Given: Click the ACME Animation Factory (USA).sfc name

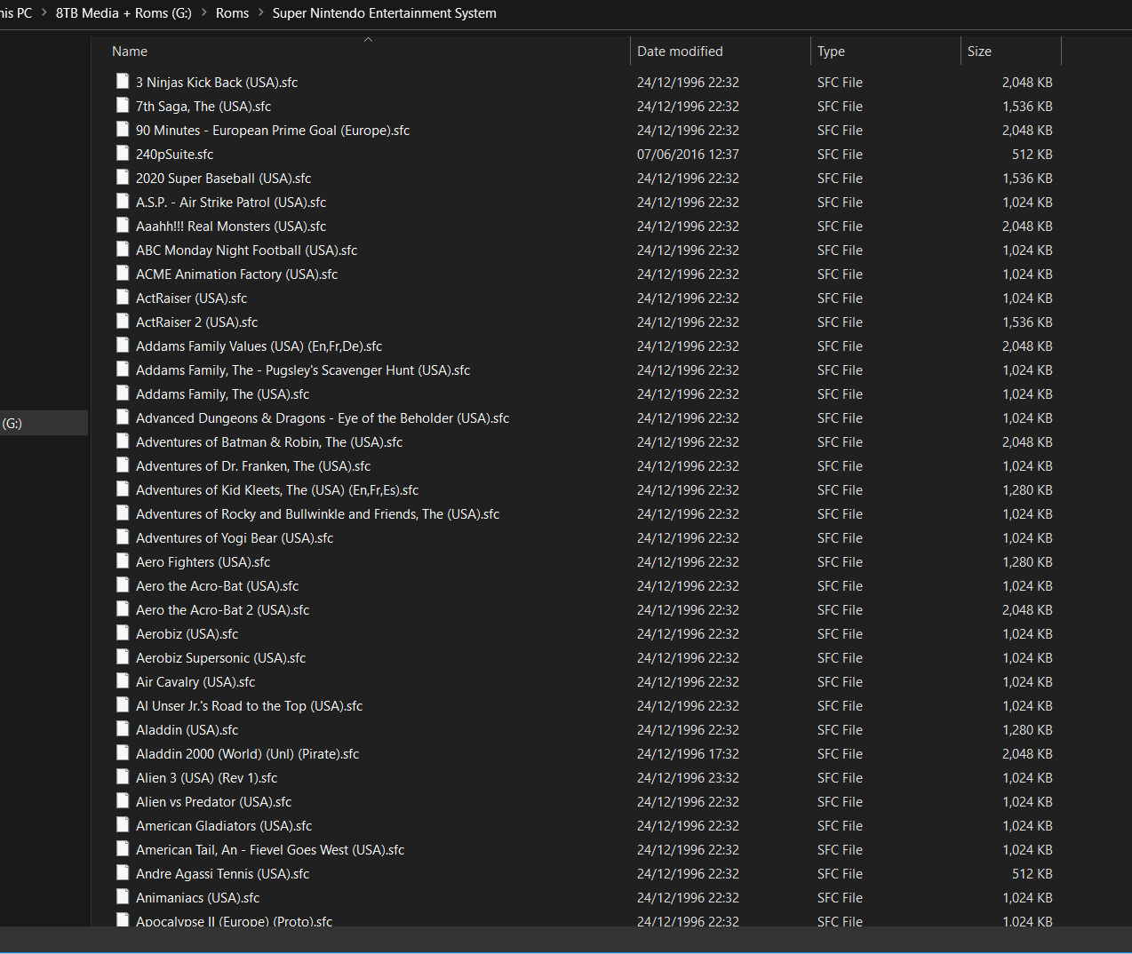Looking at the screenshot, I should pyautogui.click(x=237, y=274).
